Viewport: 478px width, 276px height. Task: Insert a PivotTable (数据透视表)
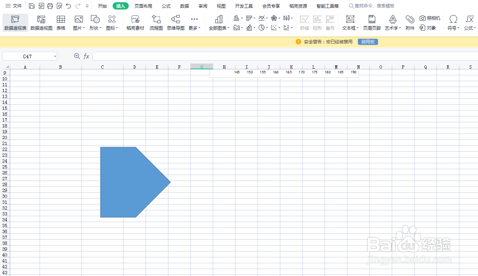click(15, 23)
